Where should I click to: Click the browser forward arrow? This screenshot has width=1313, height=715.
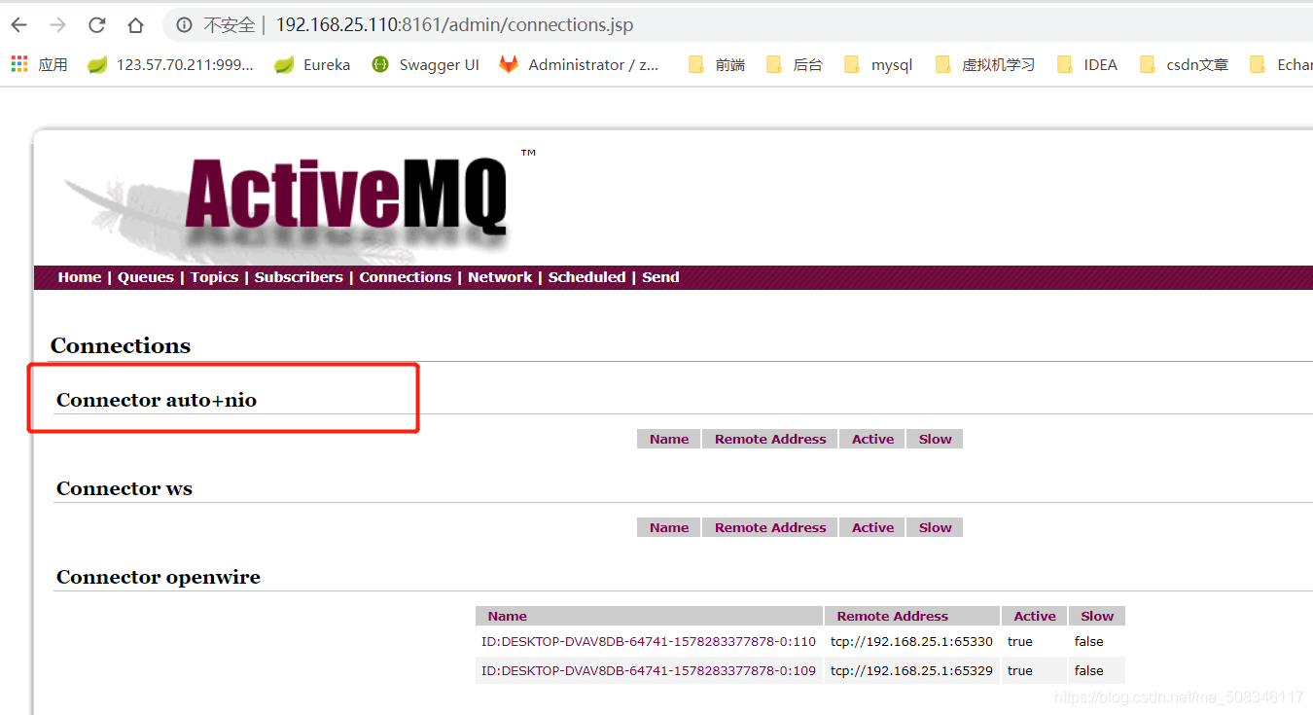[57, 25]
